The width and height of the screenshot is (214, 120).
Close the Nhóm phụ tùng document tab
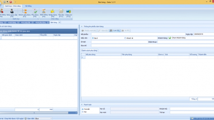(48, 23)
